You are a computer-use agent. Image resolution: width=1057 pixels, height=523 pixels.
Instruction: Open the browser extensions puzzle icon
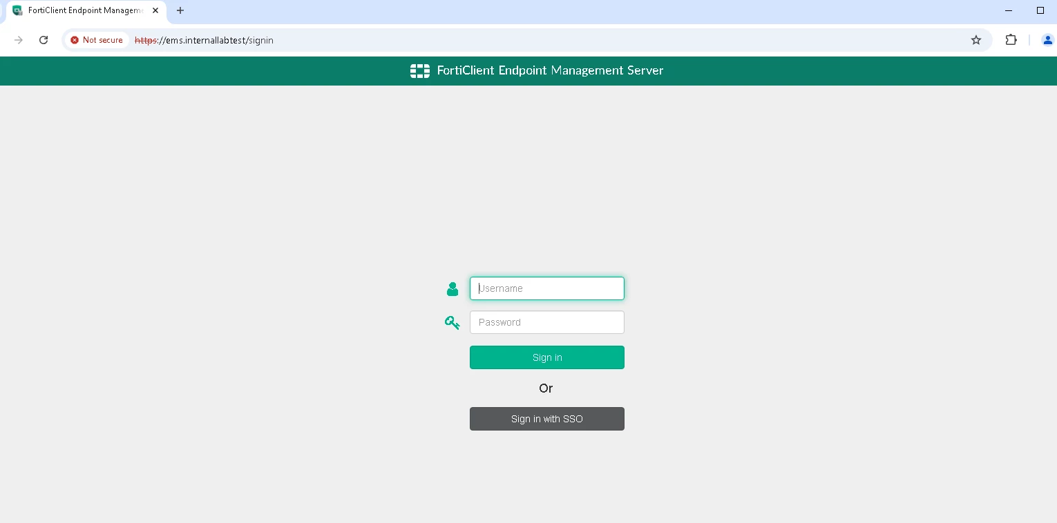1011,40
